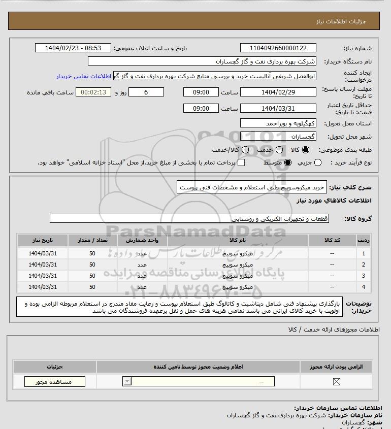Click the کد کالا column header
391x429 pixels.
[332, 240]
